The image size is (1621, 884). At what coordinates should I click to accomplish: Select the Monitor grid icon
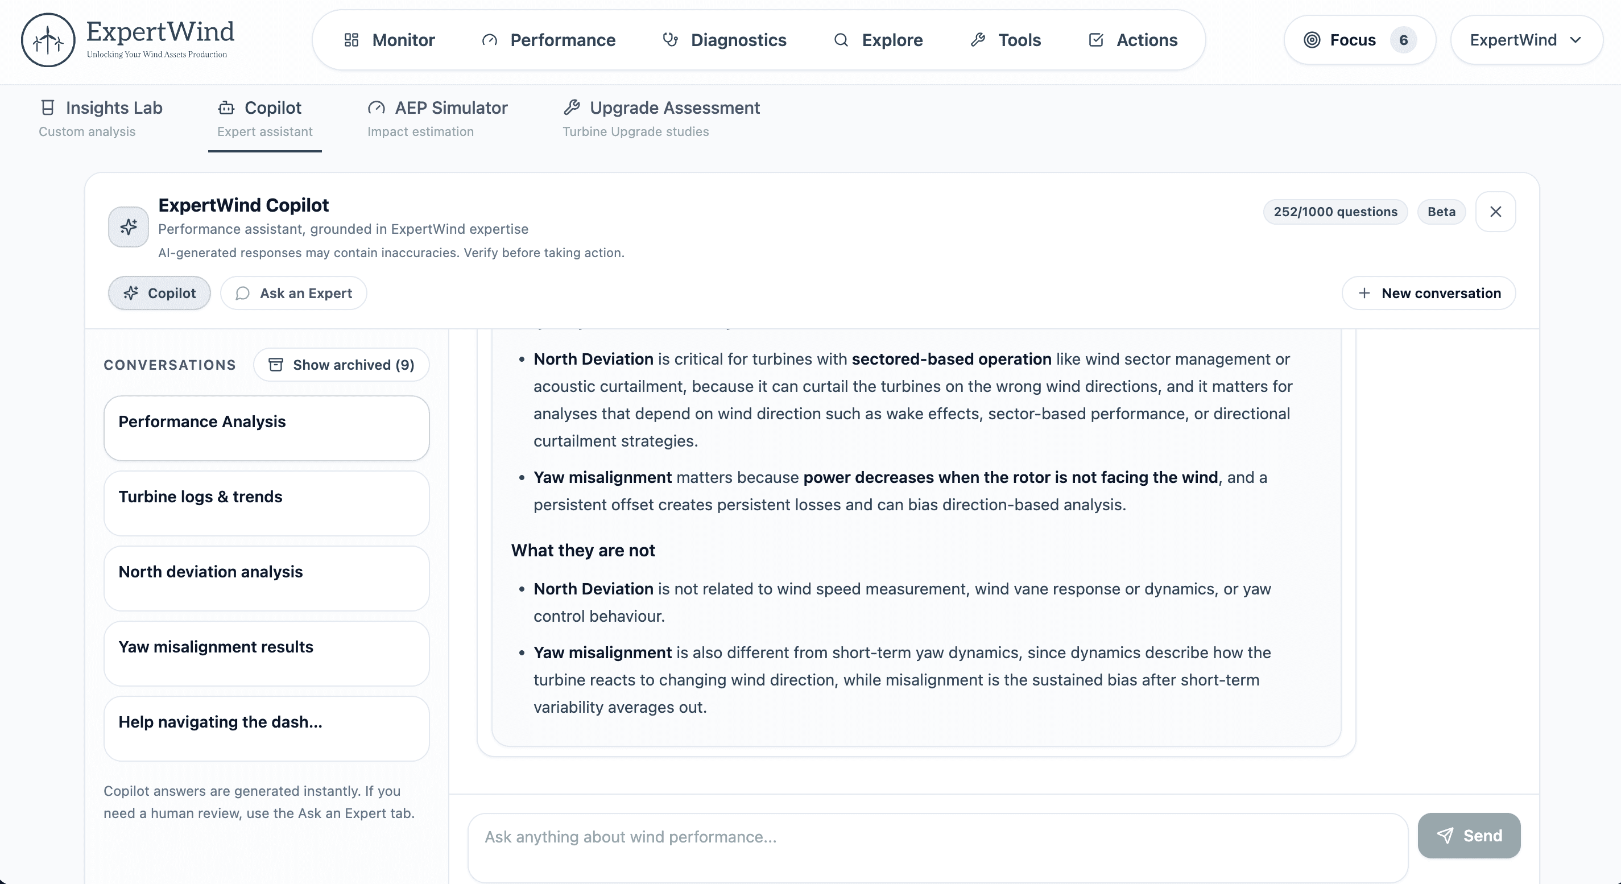(353, 40)
